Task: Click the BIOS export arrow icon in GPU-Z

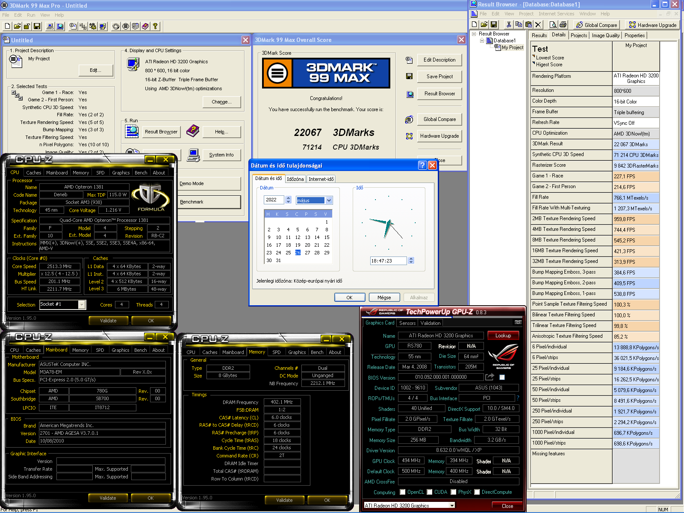Action: [489, 377]
